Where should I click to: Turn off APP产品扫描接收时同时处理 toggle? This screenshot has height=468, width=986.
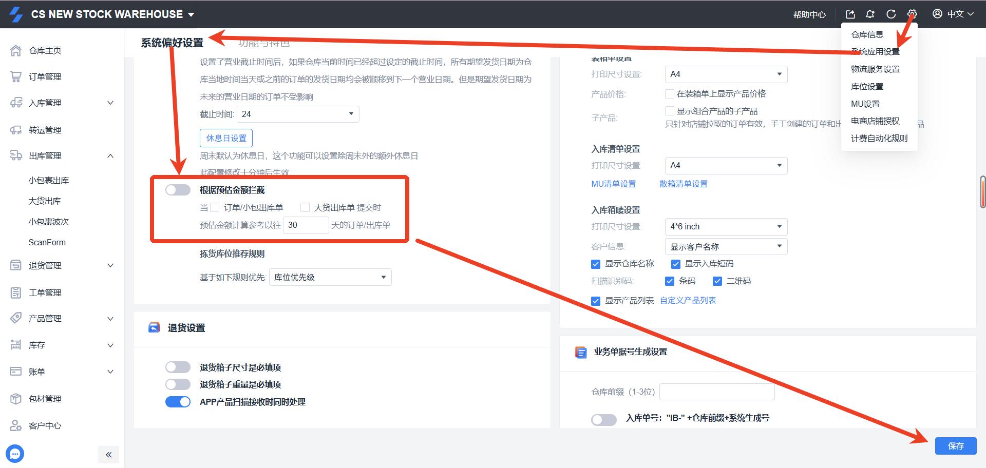178,402
